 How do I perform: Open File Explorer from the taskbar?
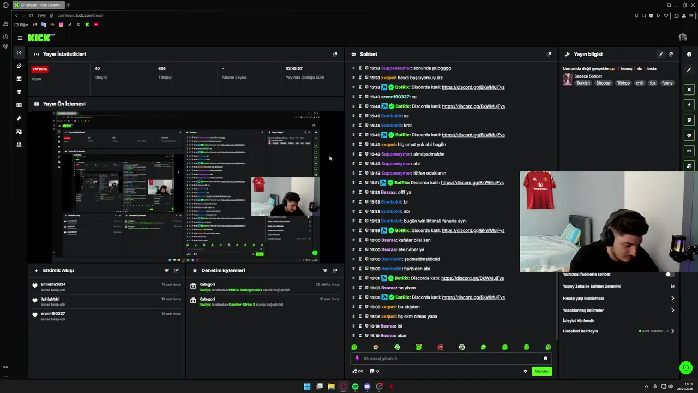click(x=331, y=386)
